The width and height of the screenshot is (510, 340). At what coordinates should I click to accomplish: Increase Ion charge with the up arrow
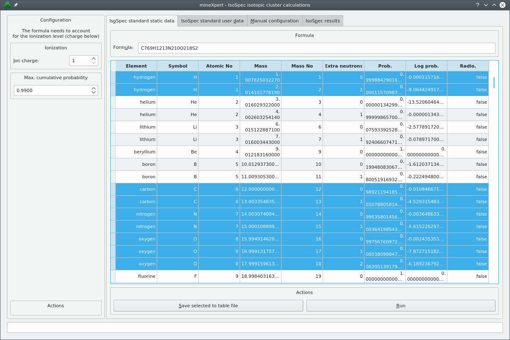(95, 58)
